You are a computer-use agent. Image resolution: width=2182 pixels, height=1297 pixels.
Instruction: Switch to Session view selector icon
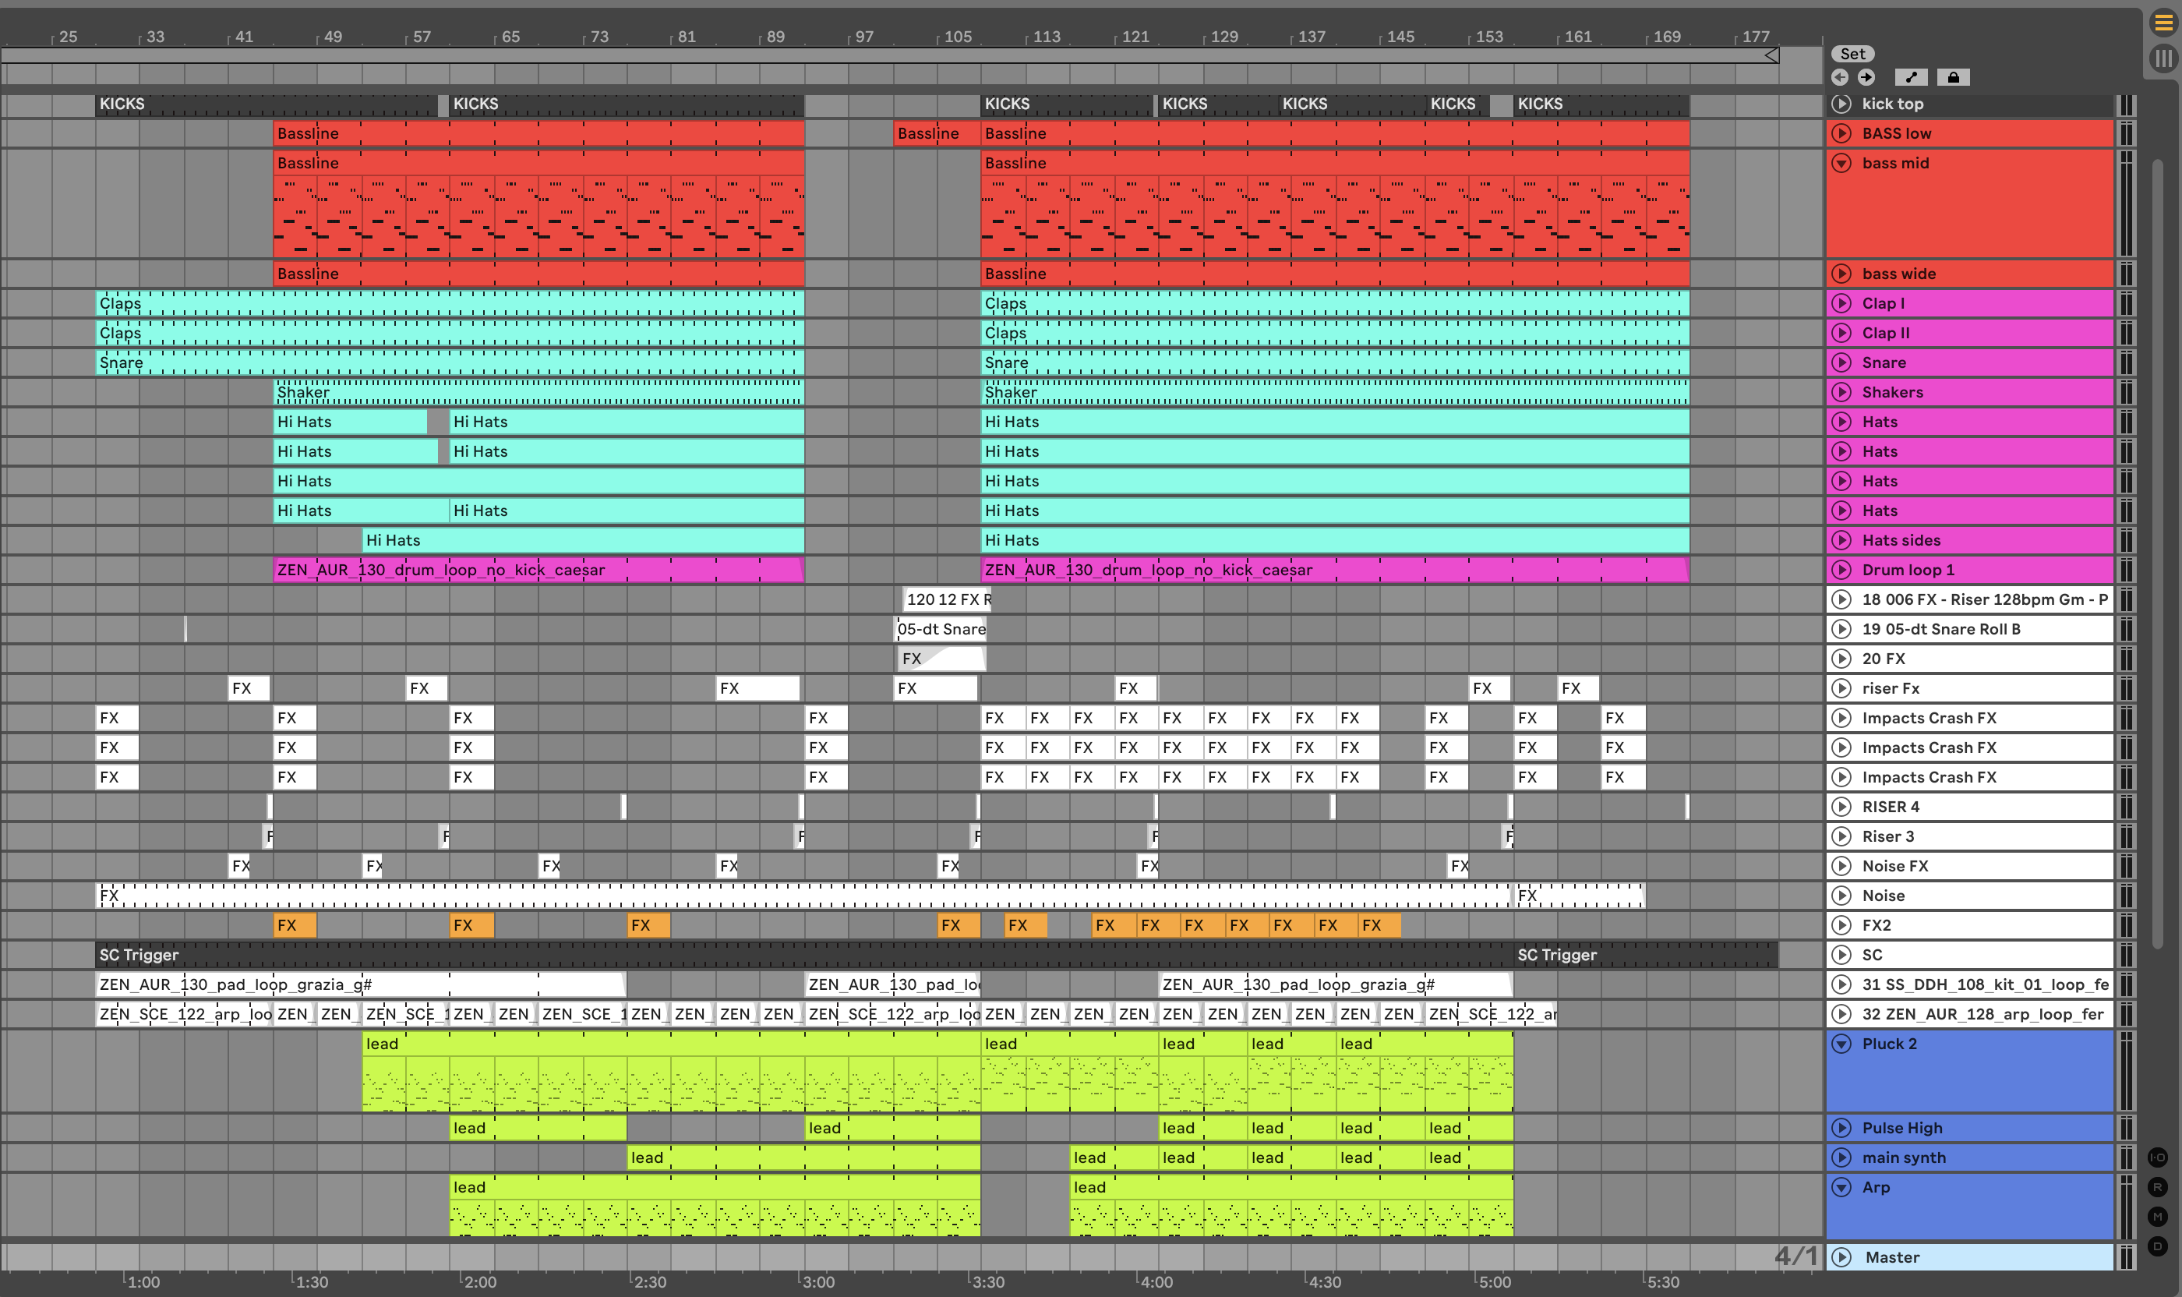pos(2163,58)
